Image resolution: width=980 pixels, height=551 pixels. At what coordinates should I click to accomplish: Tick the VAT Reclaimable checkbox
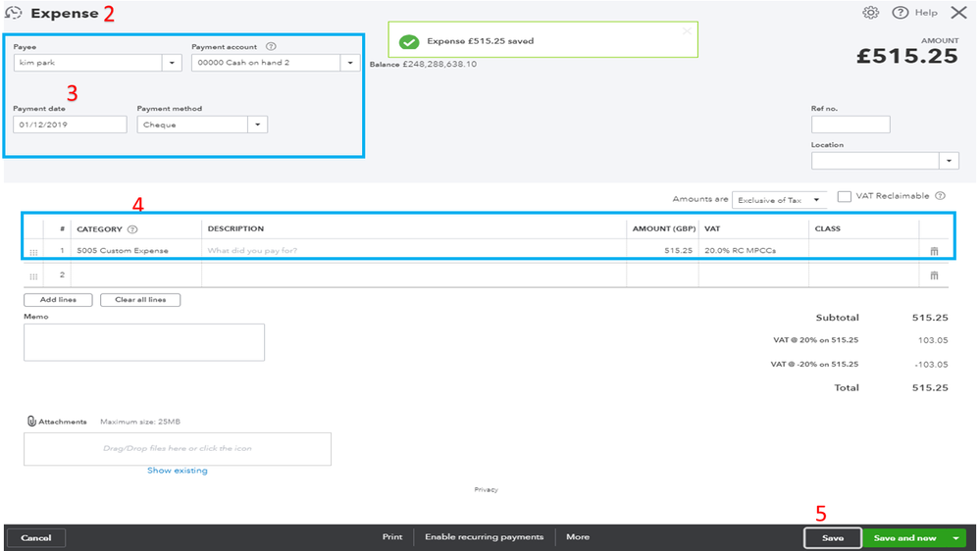pos(845,196)
